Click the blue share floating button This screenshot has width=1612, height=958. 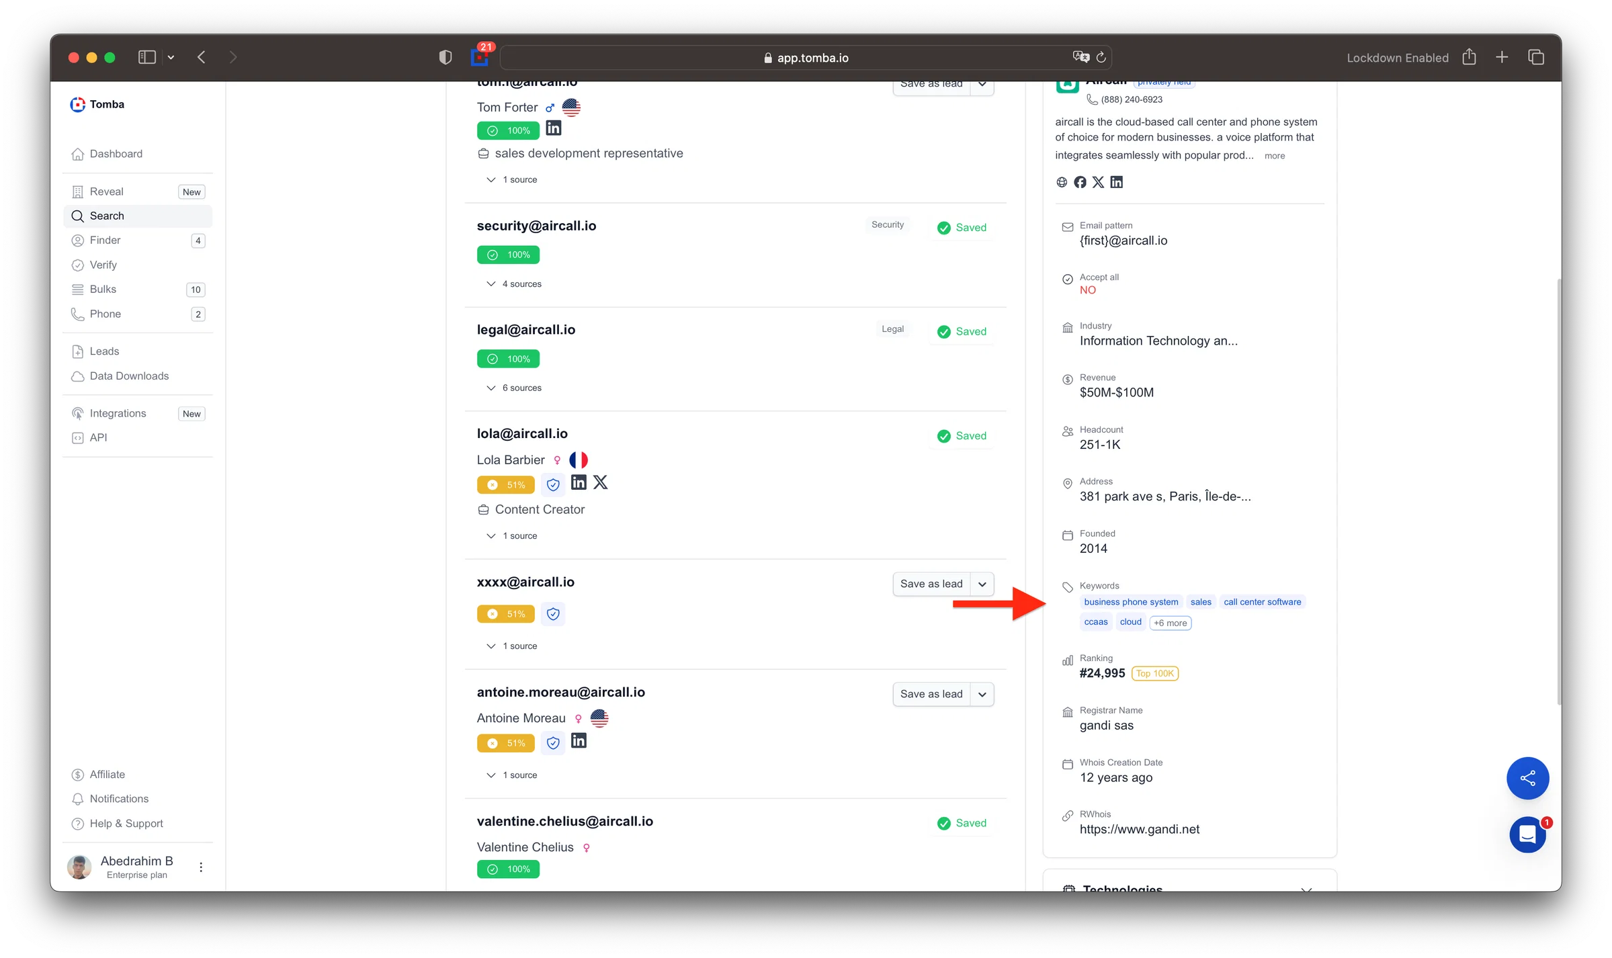click(x=1527, y=779)
